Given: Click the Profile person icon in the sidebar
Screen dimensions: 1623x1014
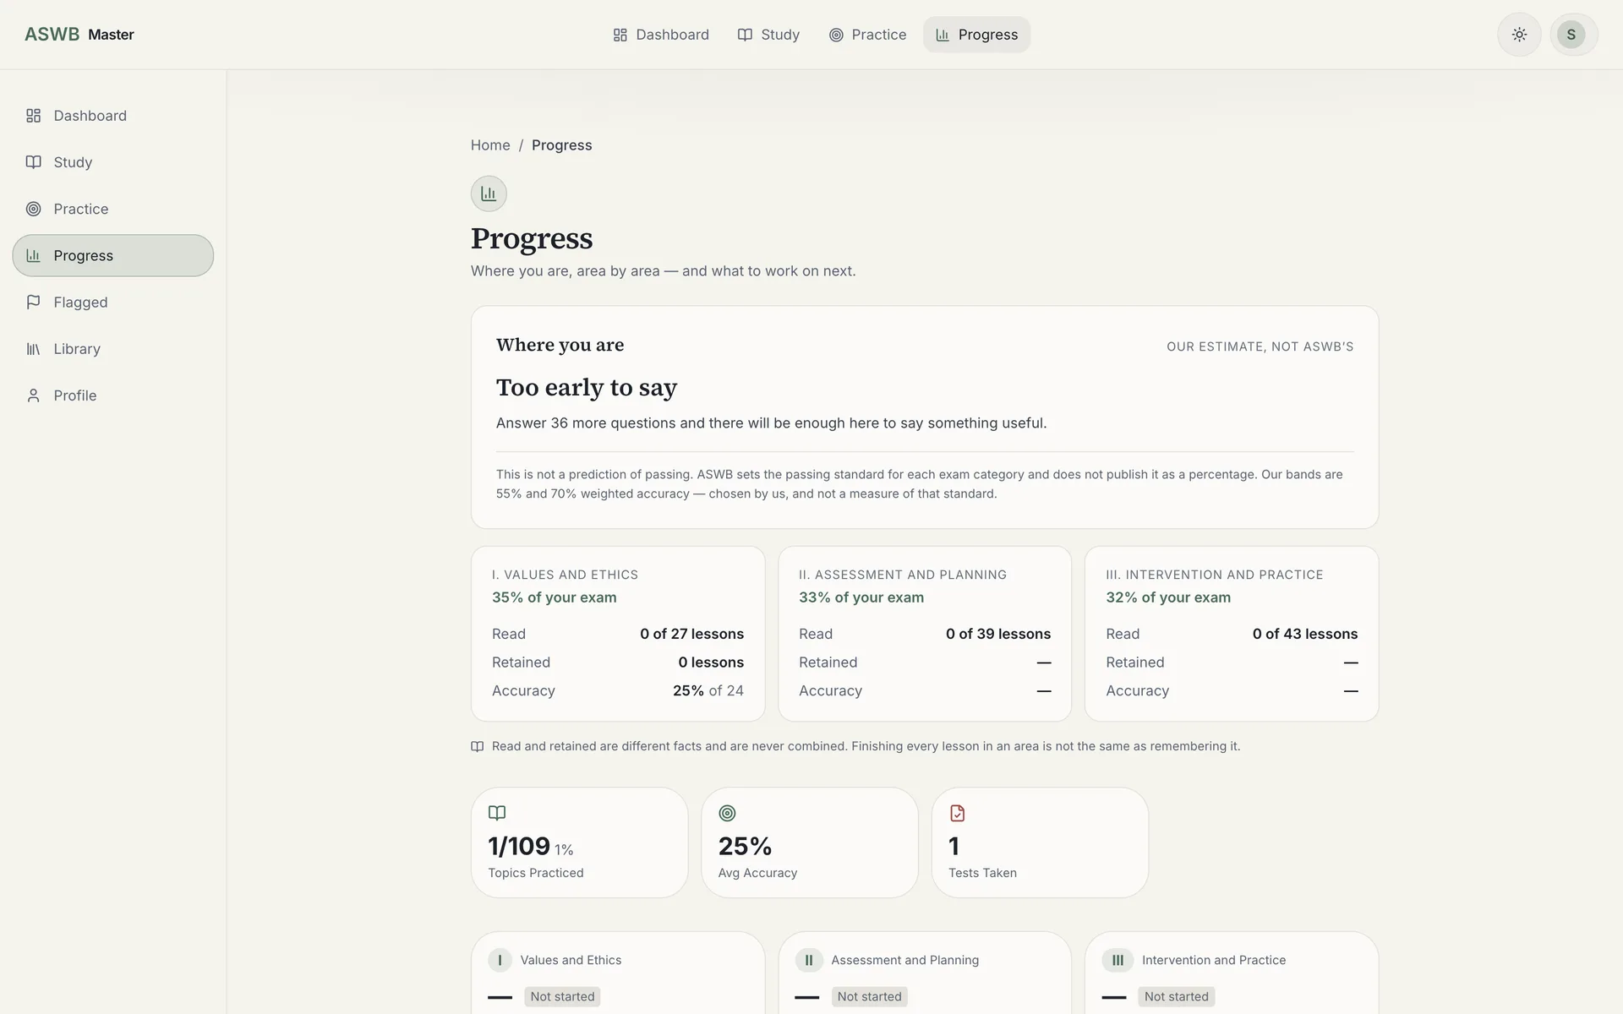Looking at the screenshot, I should pos(34,395).
